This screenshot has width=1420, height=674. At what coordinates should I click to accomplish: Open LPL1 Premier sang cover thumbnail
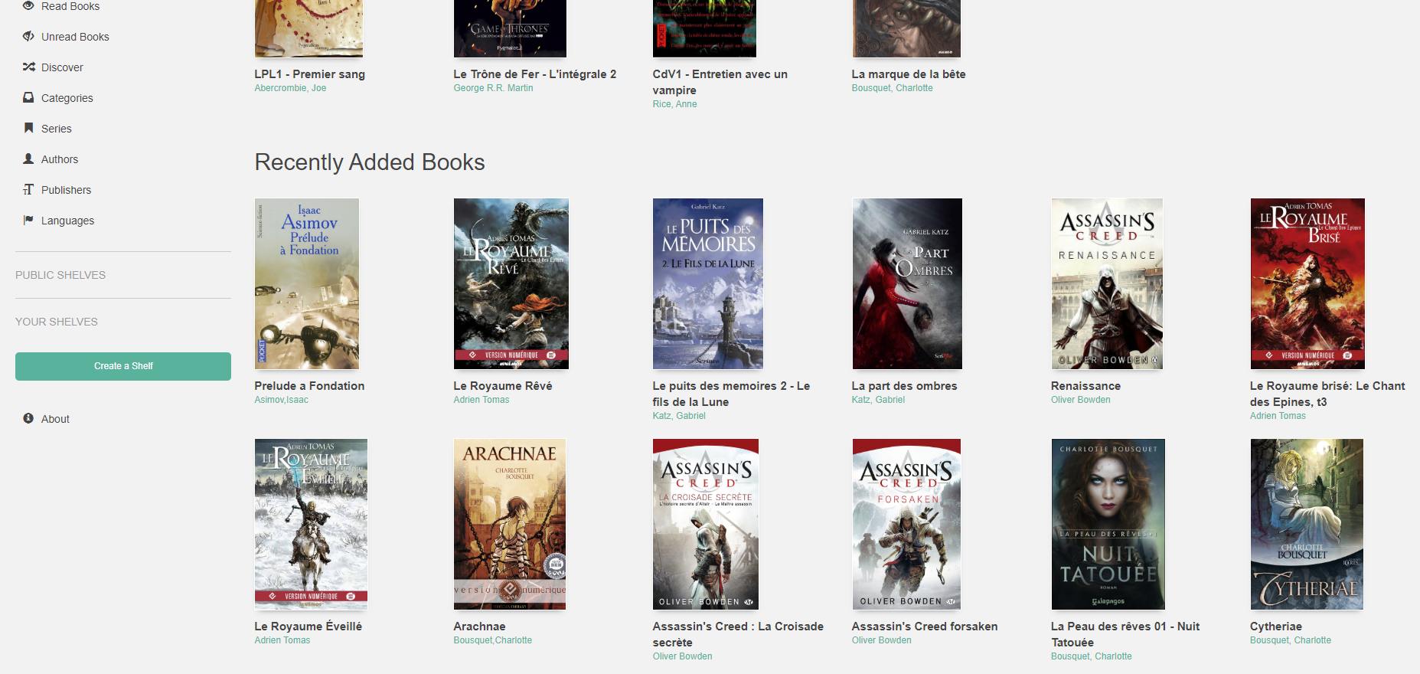[x=308, y=28]
